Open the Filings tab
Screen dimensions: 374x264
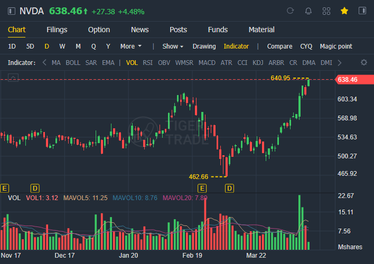click(x=57, y=30)
